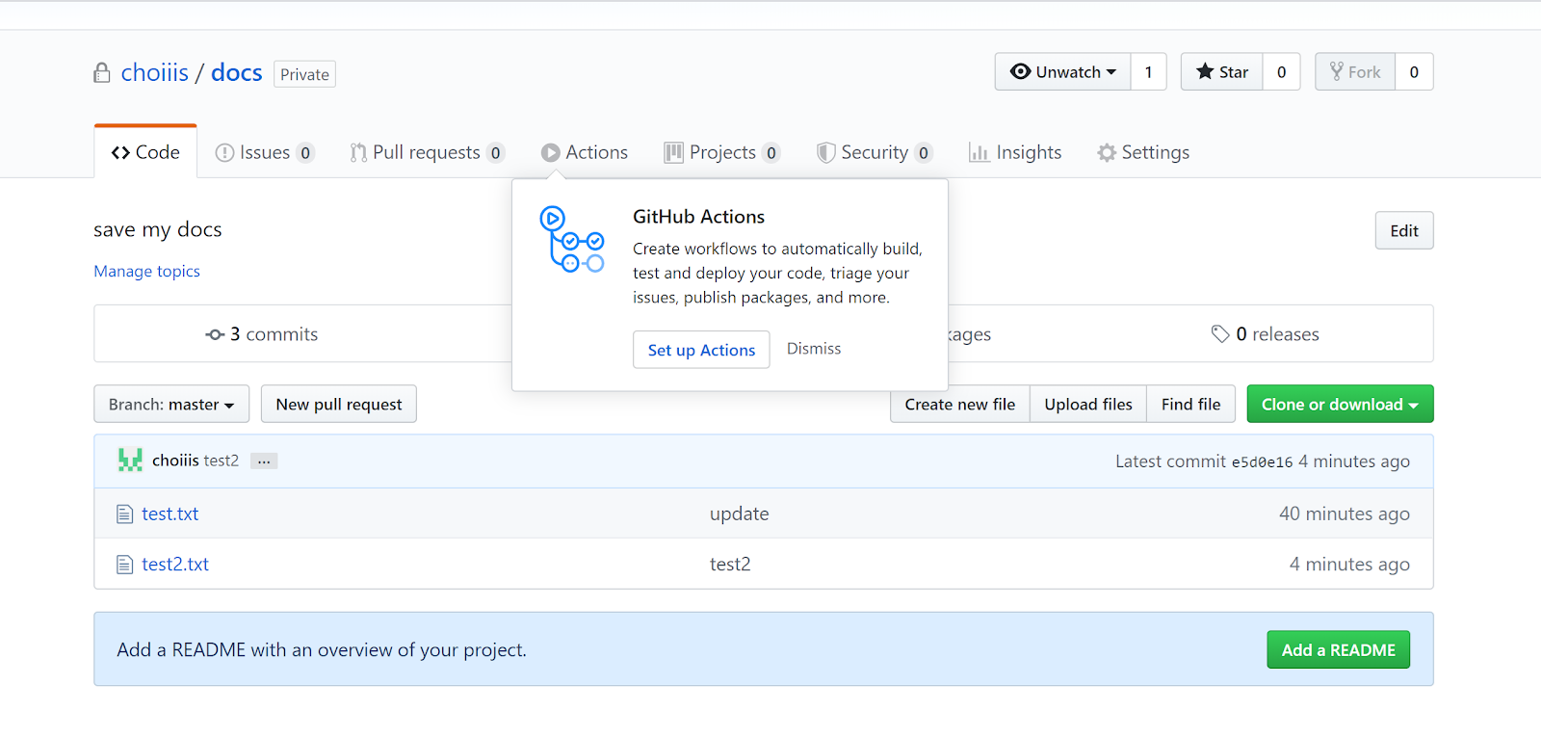Switch to the Issues tab
Screen dimensions: 1541x738
(264, 152)
